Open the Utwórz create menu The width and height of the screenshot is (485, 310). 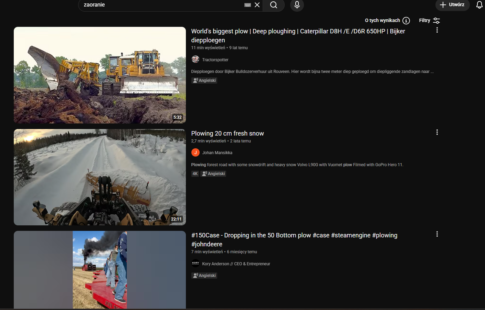point(452,5)
